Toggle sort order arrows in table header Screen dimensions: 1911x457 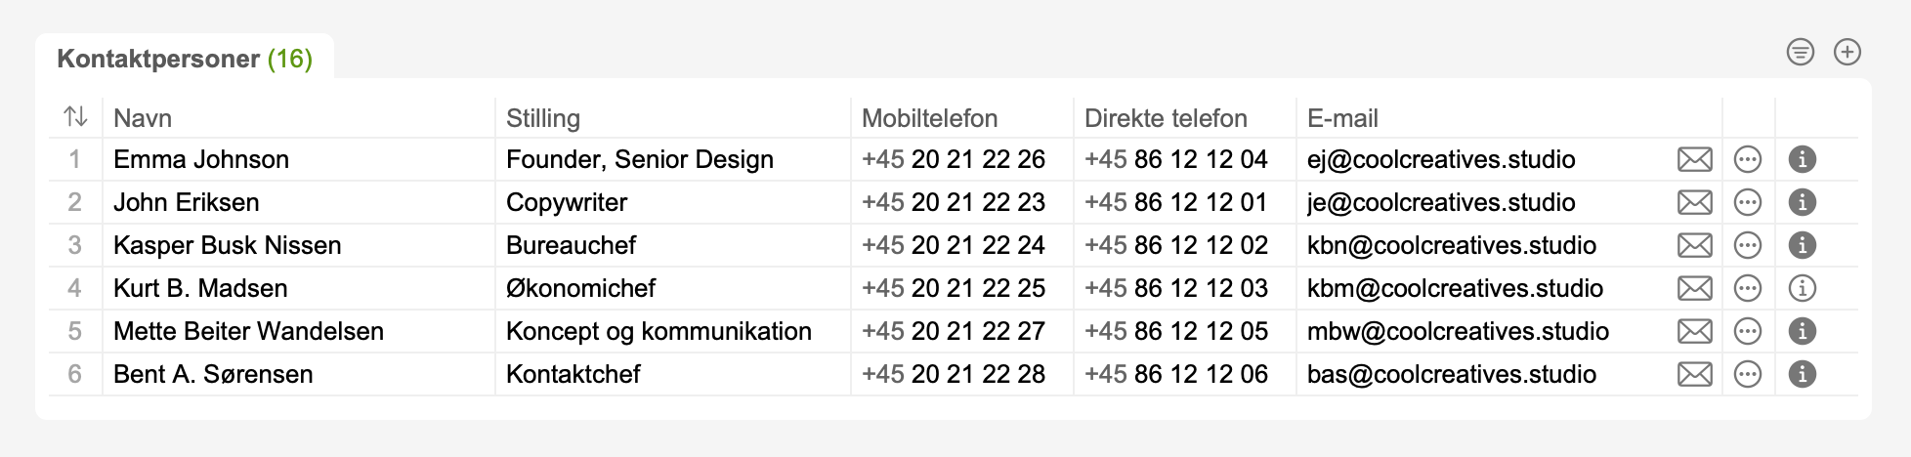pos(75,117)
